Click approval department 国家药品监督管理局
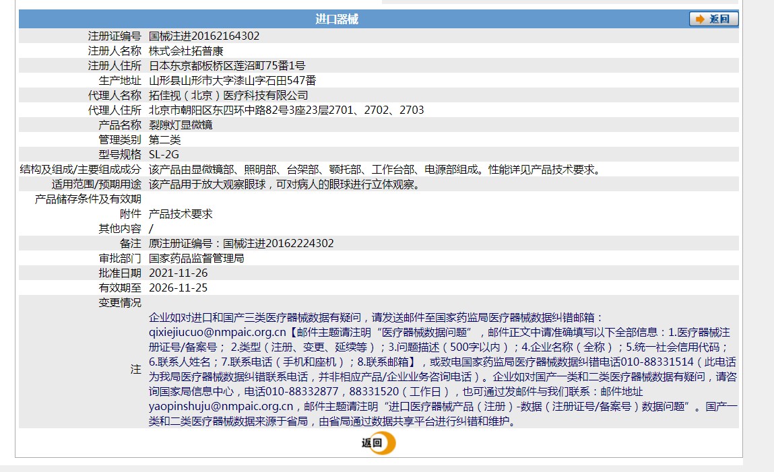Screen dimensions: 774x472 (196, 259)
